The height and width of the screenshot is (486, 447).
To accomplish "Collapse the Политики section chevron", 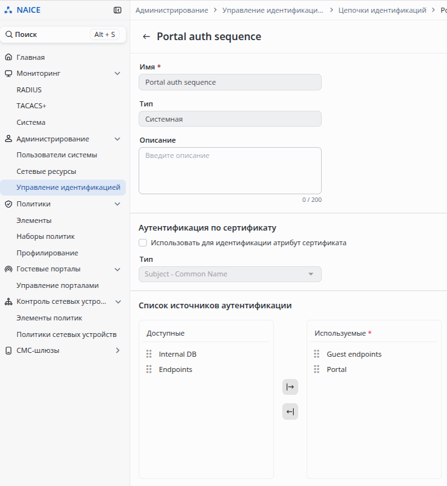I will 117,204.
